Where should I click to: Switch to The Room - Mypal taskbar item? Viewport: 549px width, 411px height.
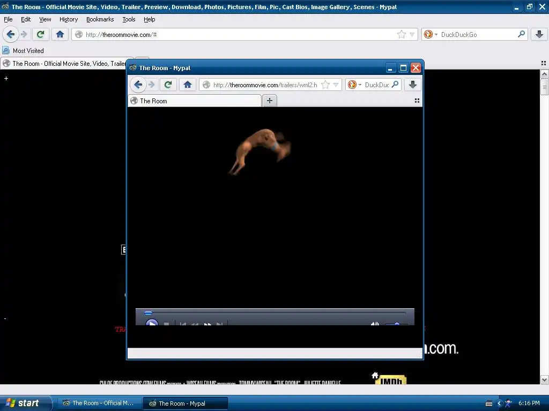186,404
